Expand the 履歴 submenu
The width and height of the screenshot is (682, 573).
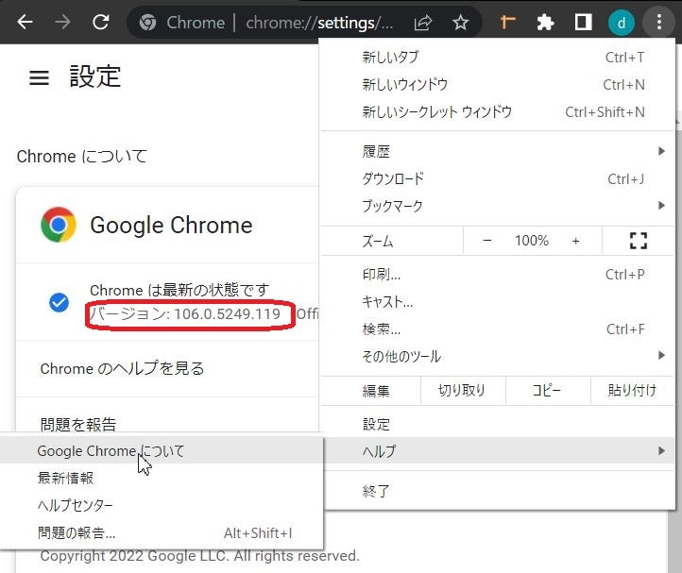(498, 151)
